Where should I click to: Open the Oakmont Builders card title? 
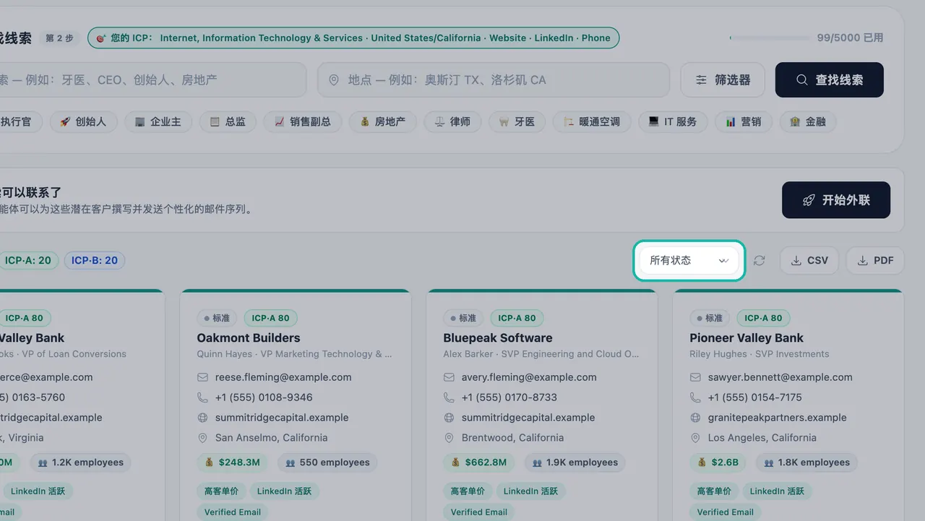pyautogui.click(x=249, y=337)
